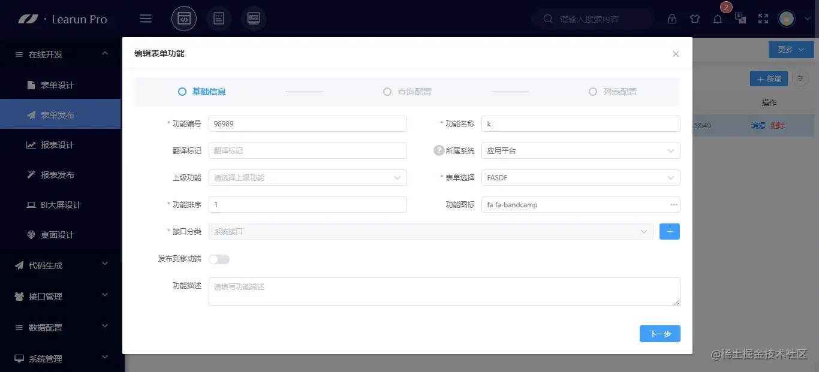The image size is (819, 372).
Task: Click the 功能图标 field with fa fa-bandcamp
Action: pos(581,204)
